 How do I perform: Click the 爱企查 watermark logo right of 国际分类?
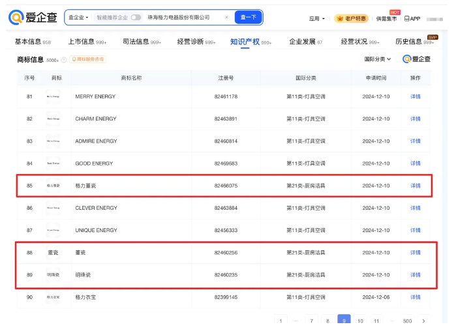point(416,59)
